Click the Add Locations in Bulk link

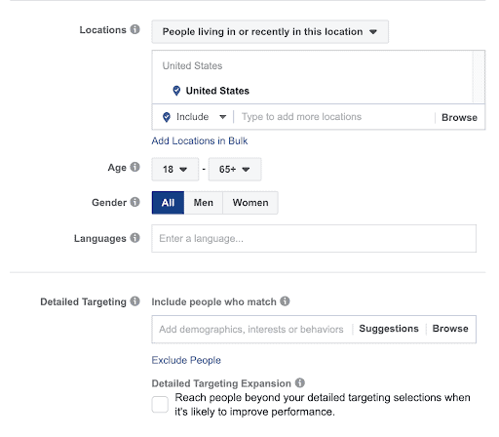[200, 140]
